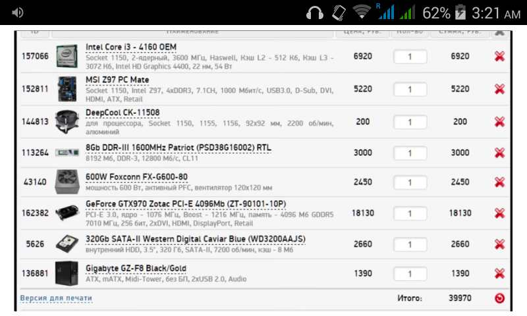Remove Intel Core i3 - 4160 OEM from cart
The width and height of the screenshot is (527, 316).
(499, 57)
